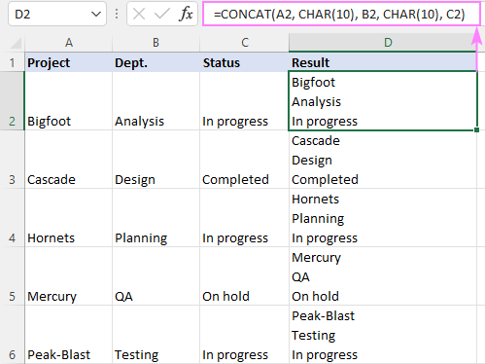Click the Insert Function fx icon
The image size is (485, 364).
tap(186, 14)
